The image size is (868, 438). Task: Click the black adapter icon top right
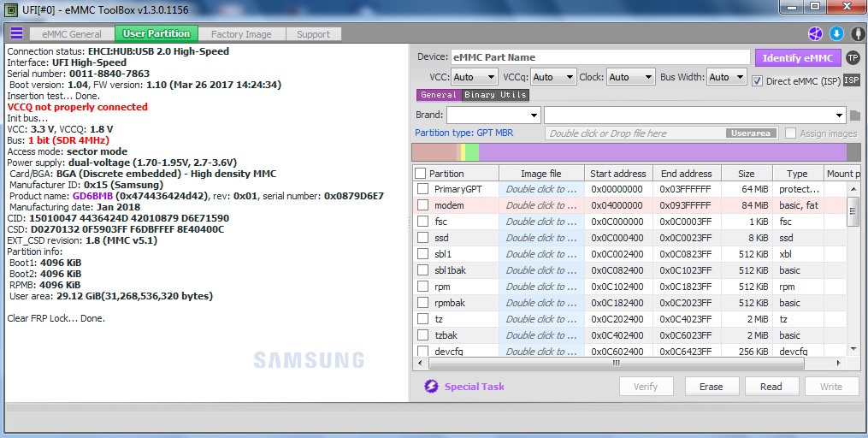[x=858, y=33]
